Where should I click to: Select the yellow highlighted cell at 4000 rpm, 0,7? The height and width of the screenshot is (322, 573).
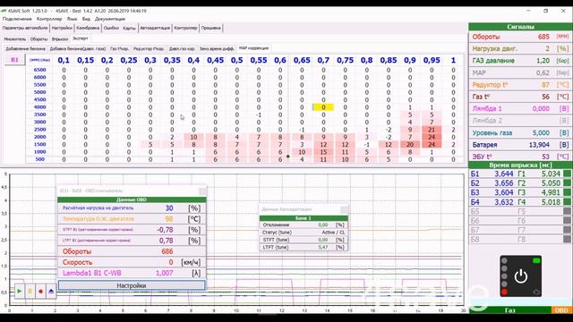323,107
